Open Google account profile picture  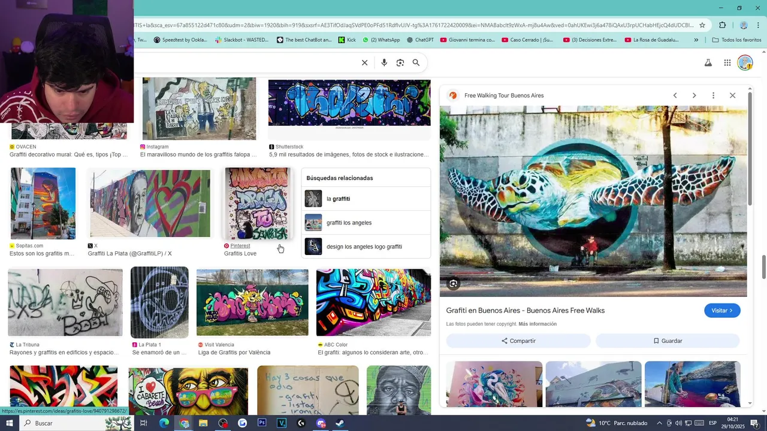point(745,63)
